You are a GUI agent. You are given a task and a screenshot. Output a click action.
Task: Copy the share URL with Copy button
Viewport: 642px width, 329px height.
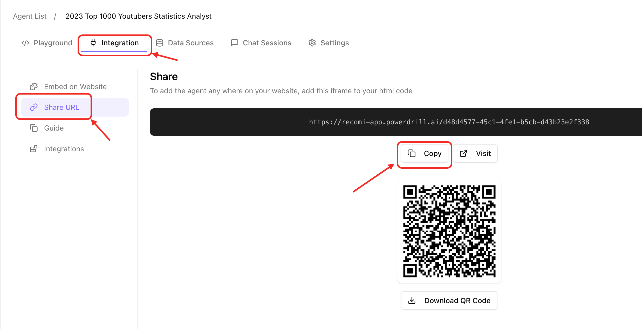(425, 153)
